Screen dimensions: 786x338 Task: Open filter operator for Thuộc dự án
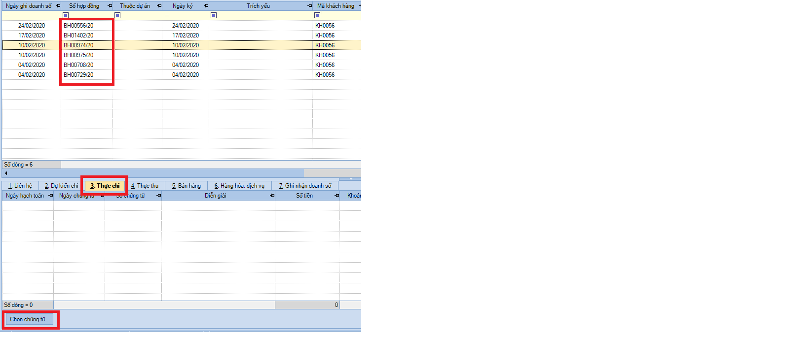coord(117,15)
